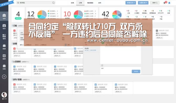
Task: Click the '36' bill confirmation statistic
Action: [145, 12]
